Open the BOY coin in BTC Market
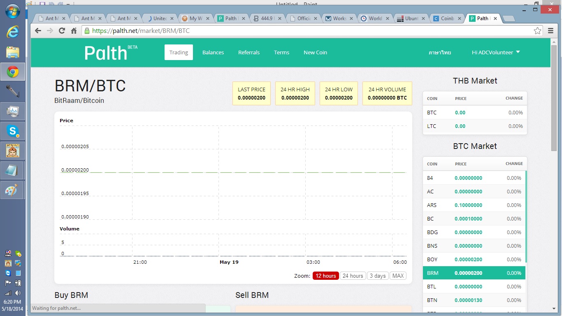The image size is (562, 316). click(474, 259)
